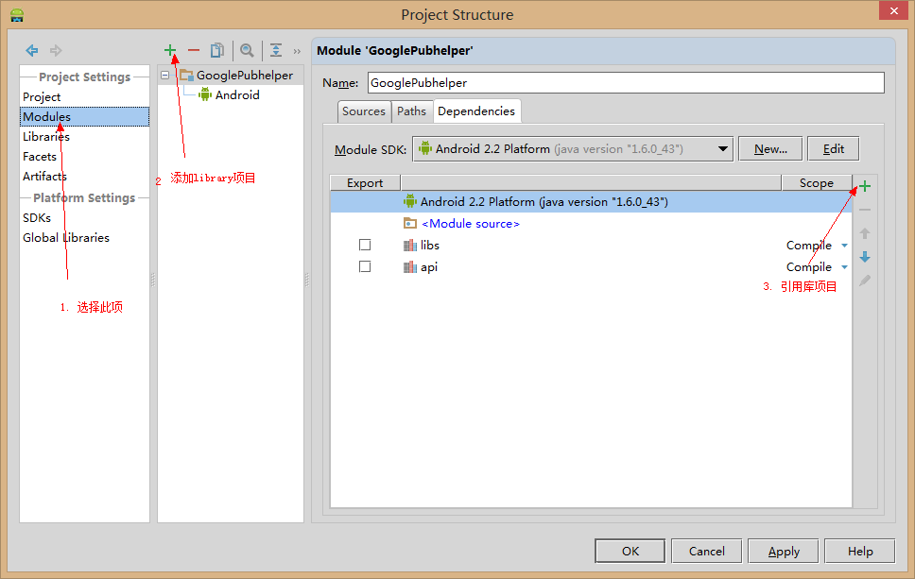Screen dimensions: 915x579
Task: Click the libs library icon
Action: pos(410,246)
